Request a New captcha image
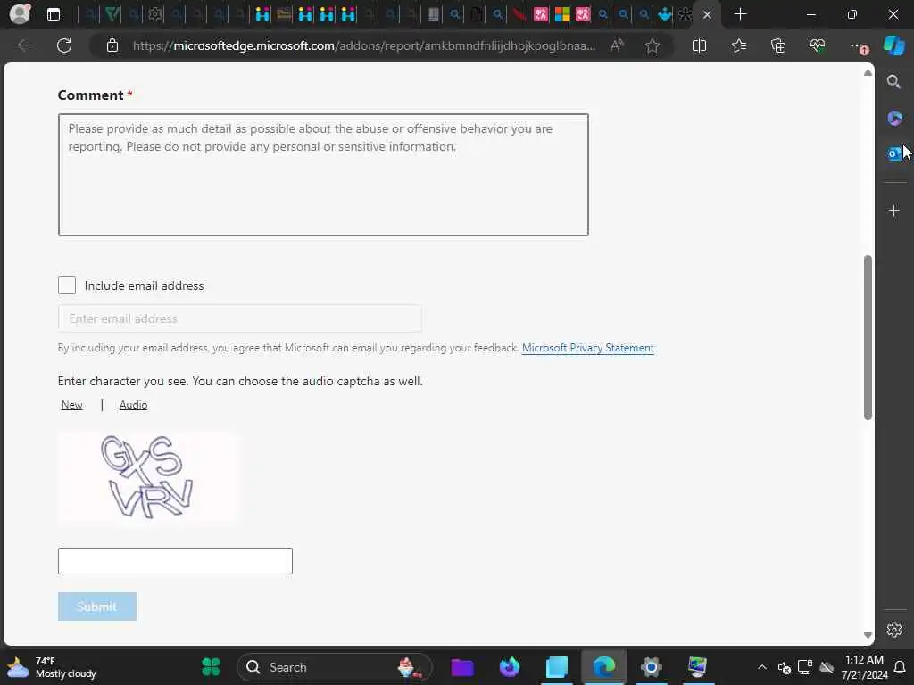 pos(71,405)
